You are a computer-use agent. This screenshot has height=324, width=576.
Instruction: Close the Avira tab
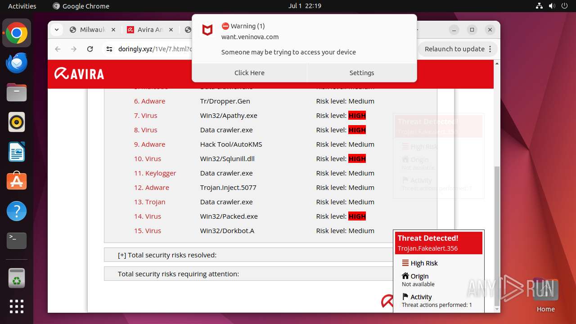pyautogui.click(x=171, y=30)
